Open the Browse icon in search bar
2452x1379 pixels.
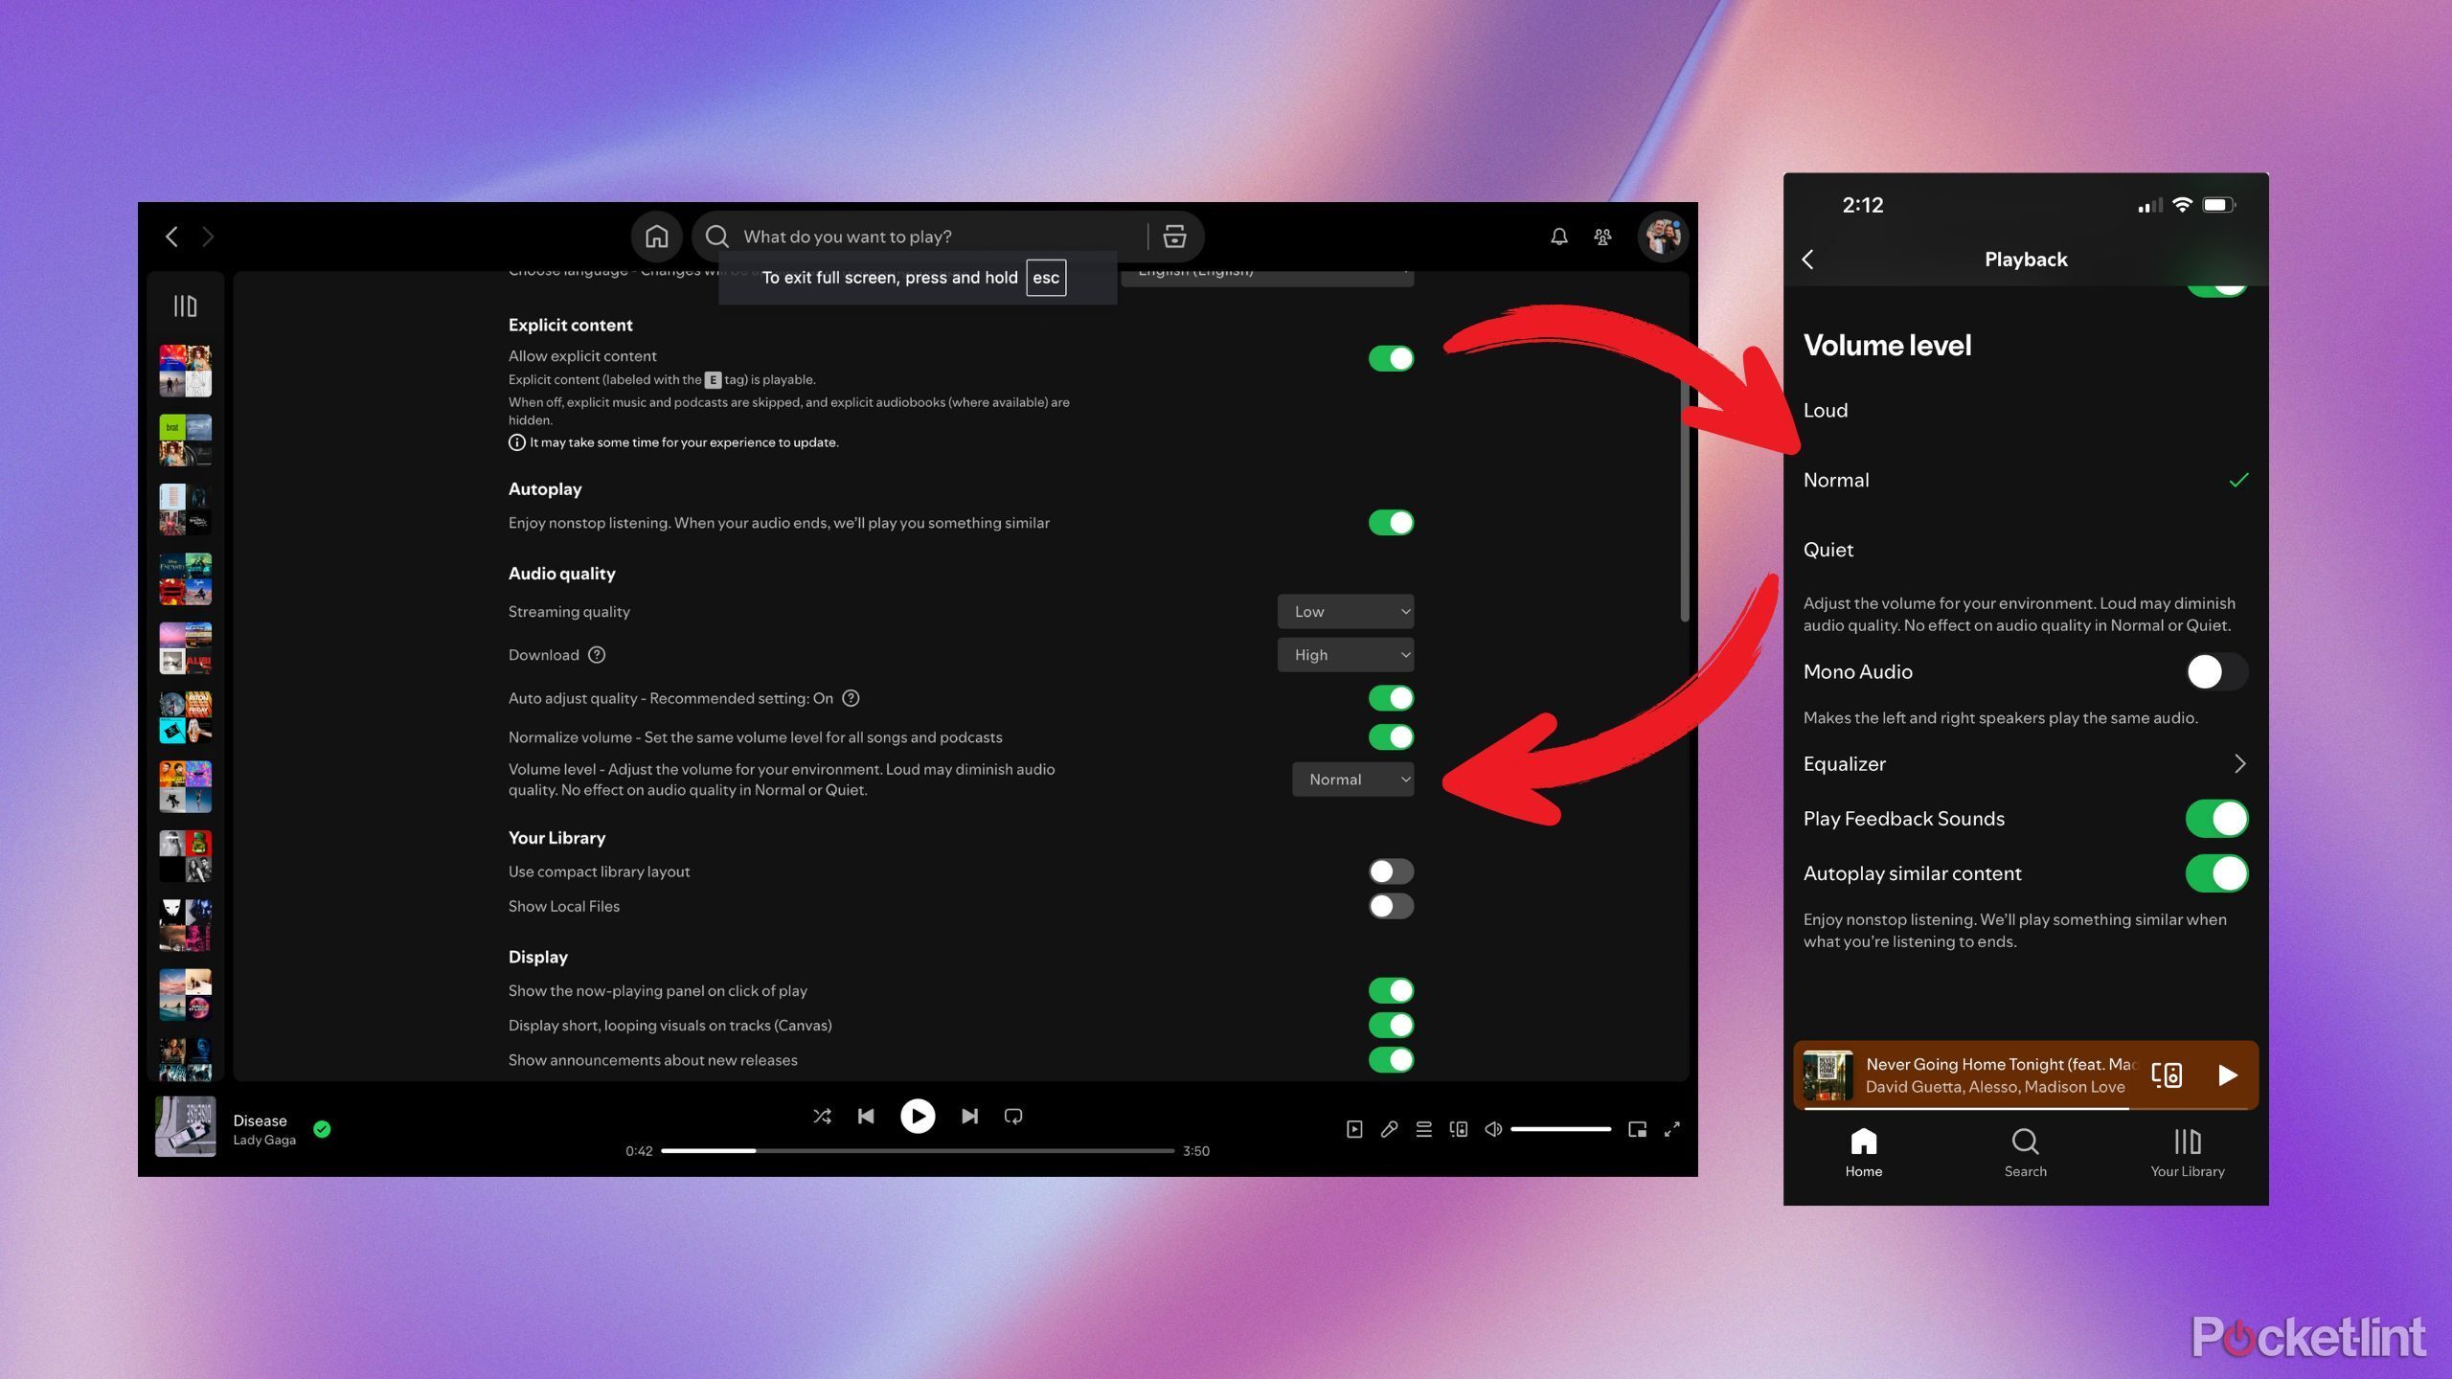point(1174,237)
